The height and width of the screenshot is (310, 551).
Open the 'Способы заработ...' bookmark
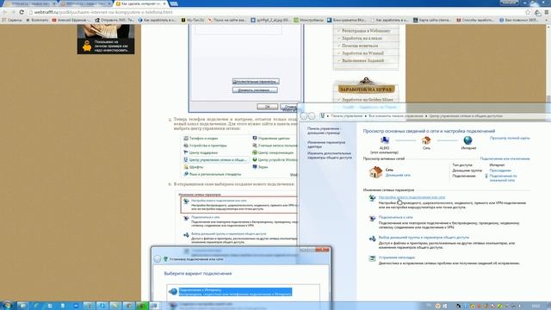474,20
